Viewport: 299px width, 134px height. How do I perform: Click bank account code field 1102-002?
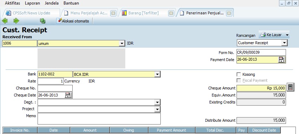pos(55,74)
